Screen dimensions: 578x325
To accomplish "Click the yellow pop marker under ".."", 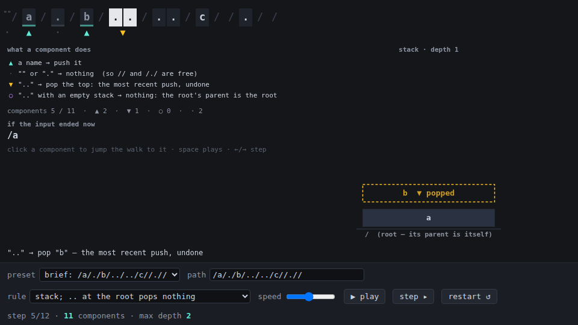I will coord(123,33).
